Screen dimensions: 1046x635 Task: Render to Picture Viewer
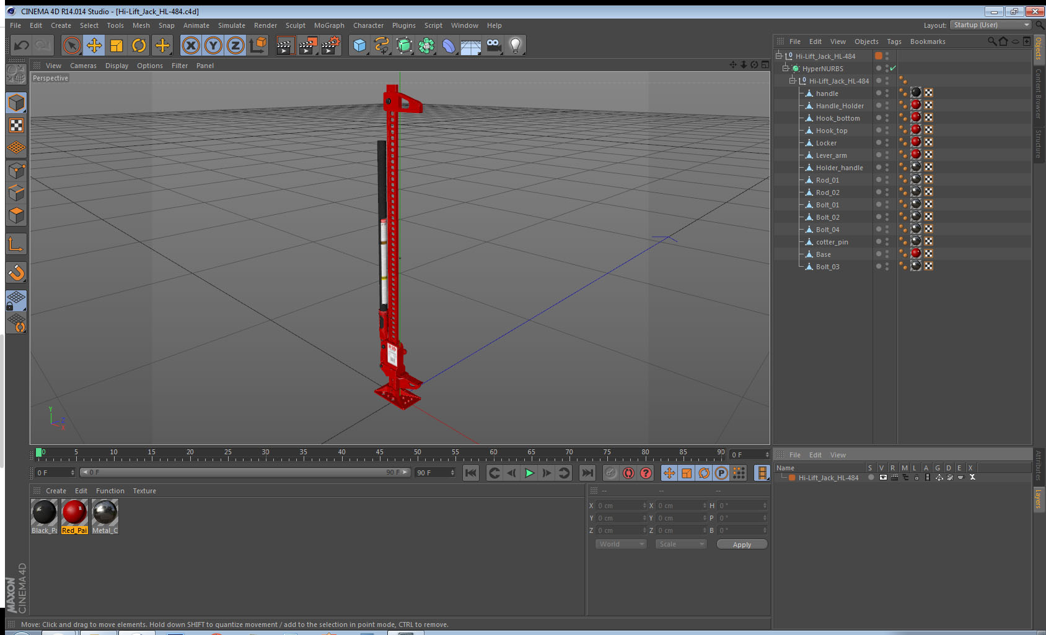point(308,45)
